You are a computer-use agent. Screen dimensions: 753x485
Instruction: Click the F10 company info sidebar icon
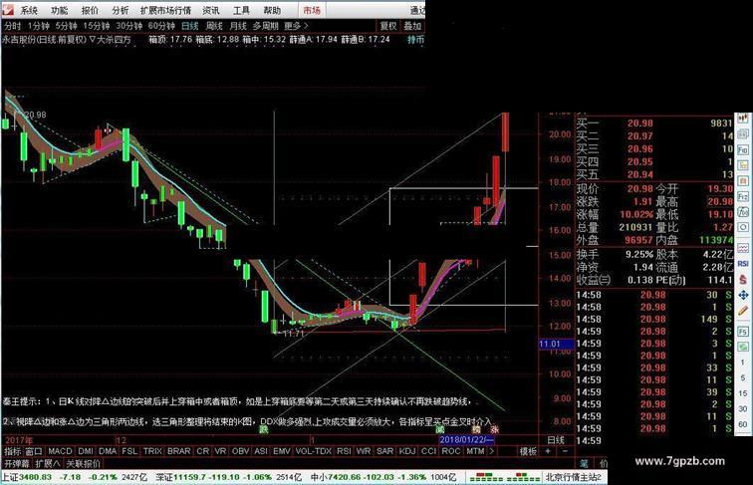pos(743,149)
